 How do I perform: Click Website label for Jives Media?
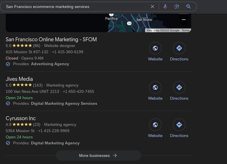coord(155,98)
